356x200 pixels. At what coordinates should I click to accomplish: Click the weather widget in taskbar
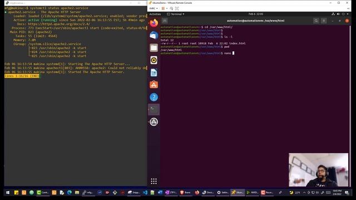[x=294, y=193]
